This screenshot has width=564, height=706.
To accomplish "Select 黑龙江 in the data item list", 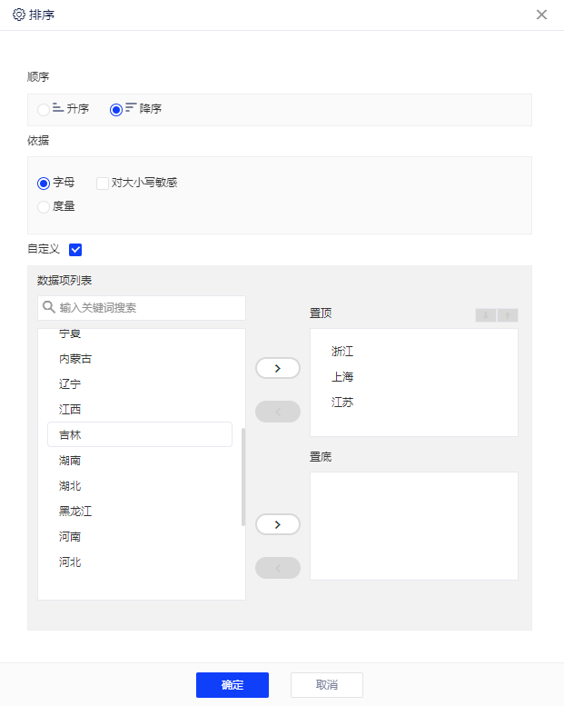I will [x=76, y=512].
